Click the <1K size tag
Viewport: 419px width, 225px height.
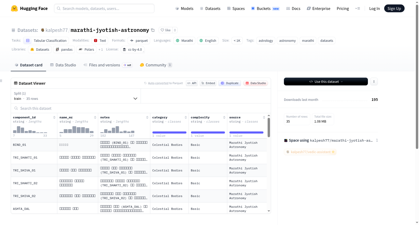[237, 41]
